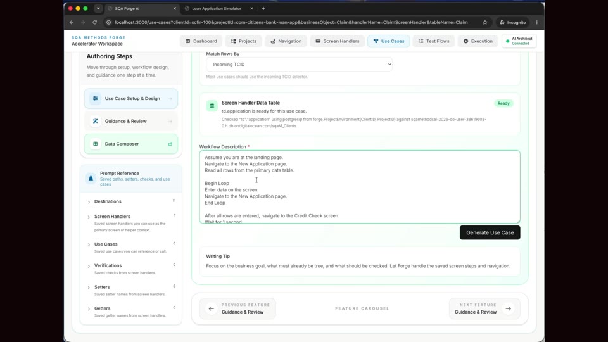
Task: Click the Use Case Setup step arrow
Action: click(170, 99)
